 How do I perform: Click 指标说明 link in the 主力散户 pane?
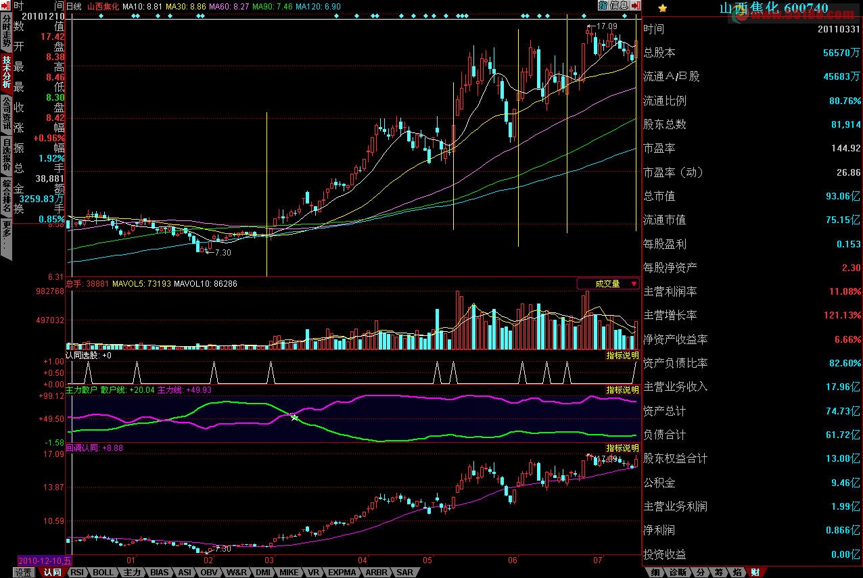coord(621,391)
